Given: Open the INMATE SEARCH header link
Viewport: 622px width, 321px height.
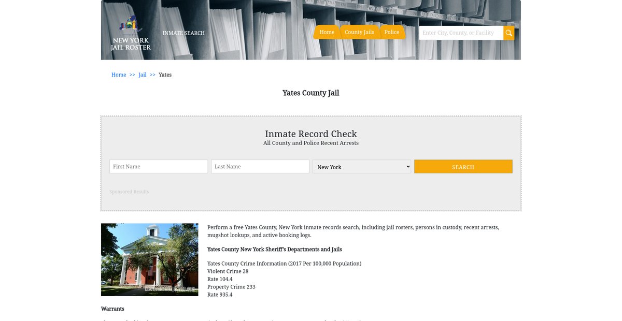Looking at the screenshot, I should [183, 33].
